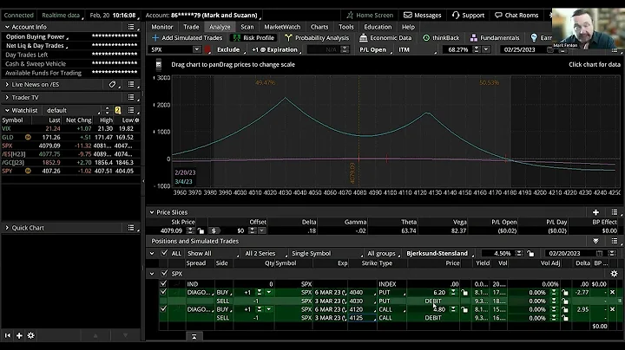Screen dimensions: 625x350
Task: Open the ITM probability mode dropdown
Action: click(x=417, y=49)
